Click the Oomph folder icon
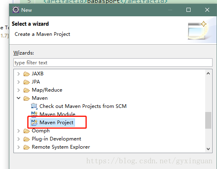Viewport: 217px width, 169px height. 26,131
